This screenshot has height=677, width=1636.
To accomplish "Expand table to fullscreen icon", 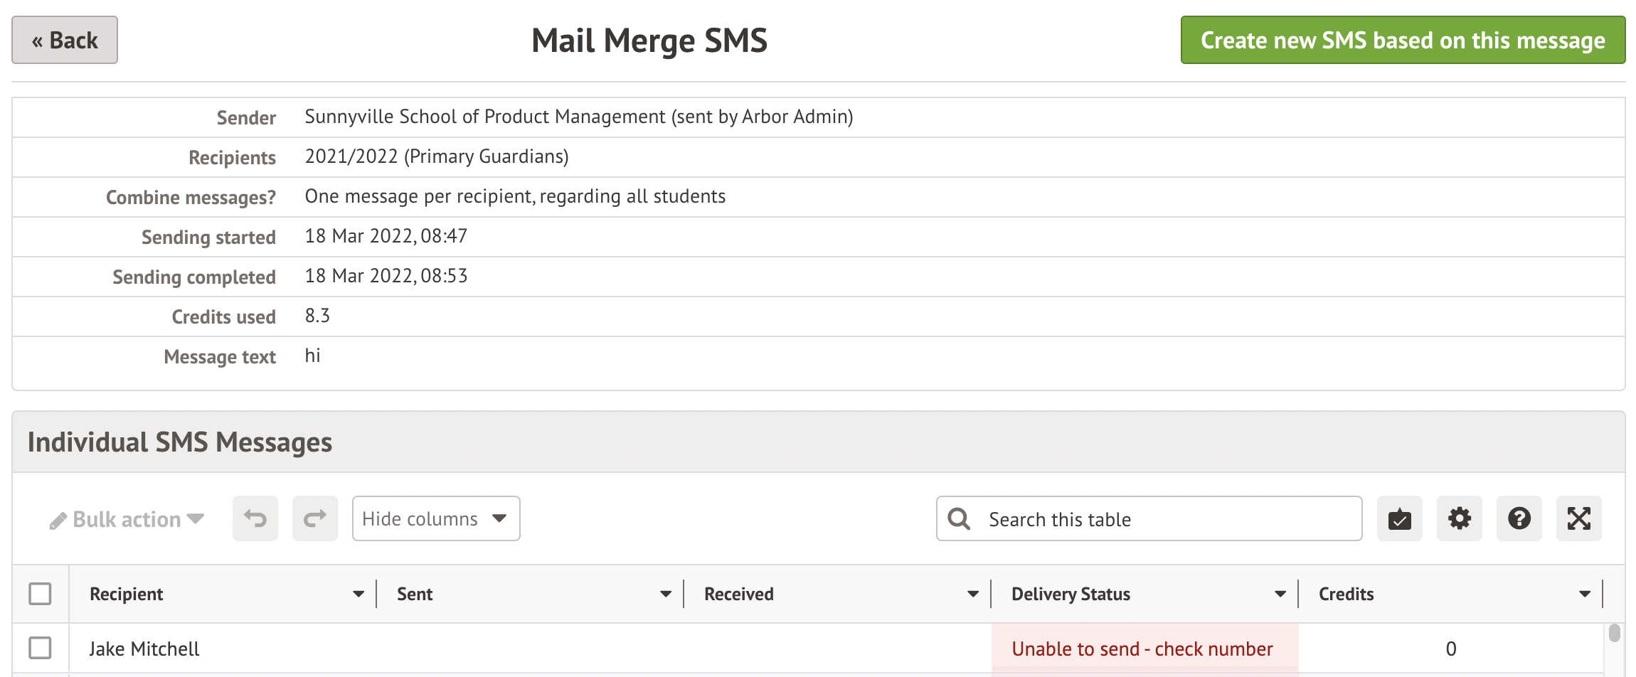I will click(1578, 518).
